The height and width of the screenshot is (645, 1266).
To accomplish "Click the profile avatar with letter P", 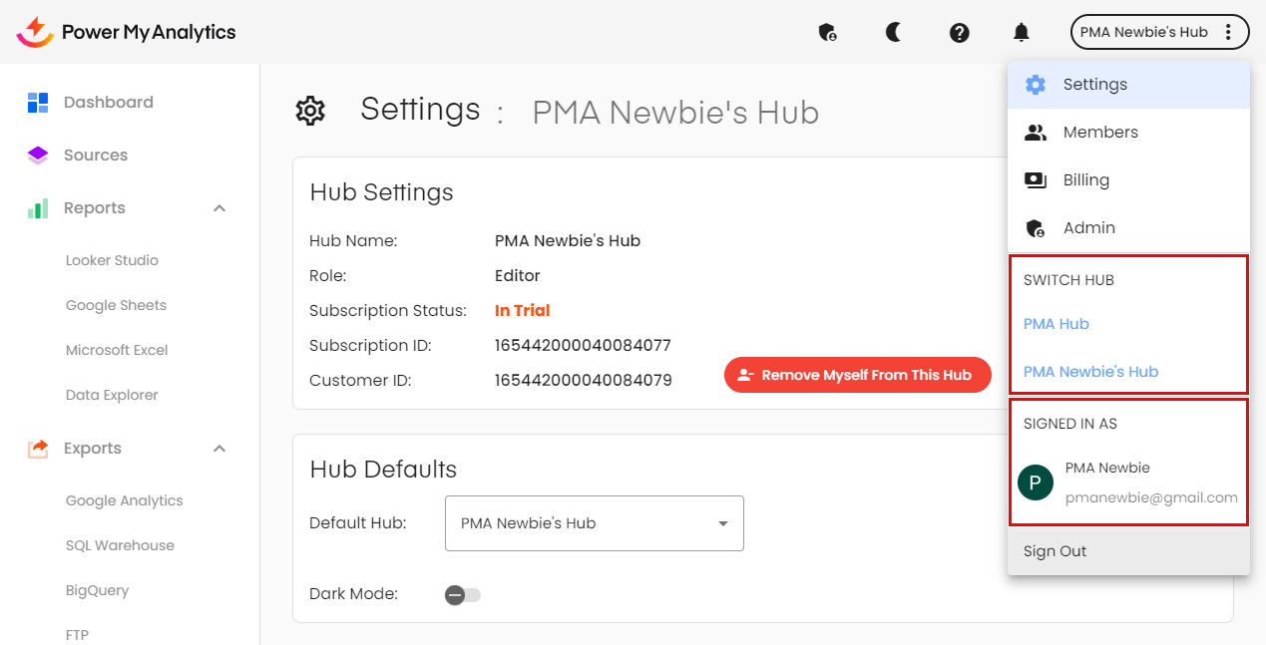I will (x=1036, y=484).
